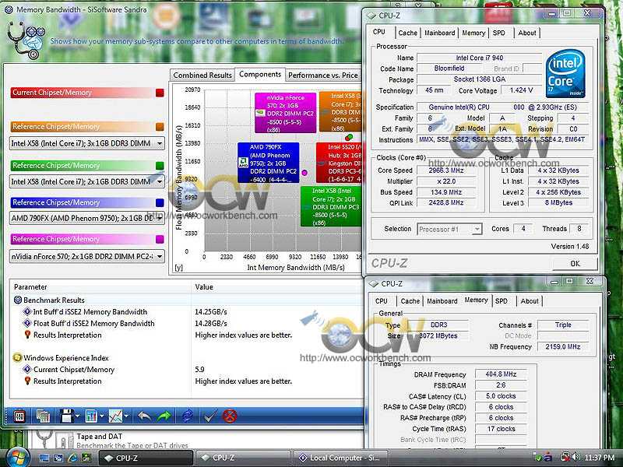Open About tab in the CPU-Z timings window

530,301
